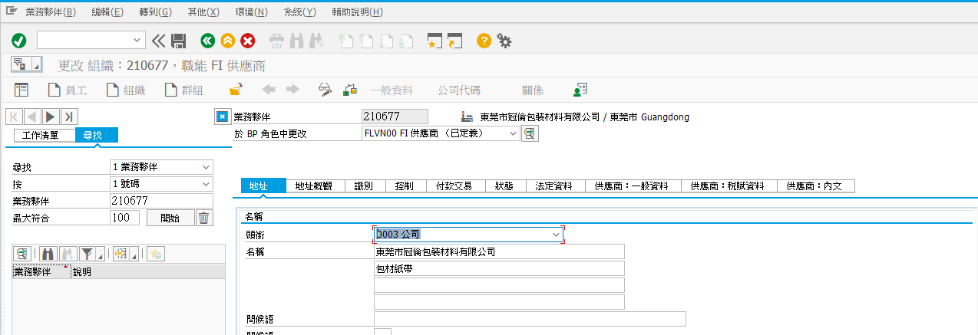Image resolution: width=978 pixels, height=335 pixels.
Task: Click the display/change glasses-pencil icon
Action: pyautogui.click(x=325, y=90)
